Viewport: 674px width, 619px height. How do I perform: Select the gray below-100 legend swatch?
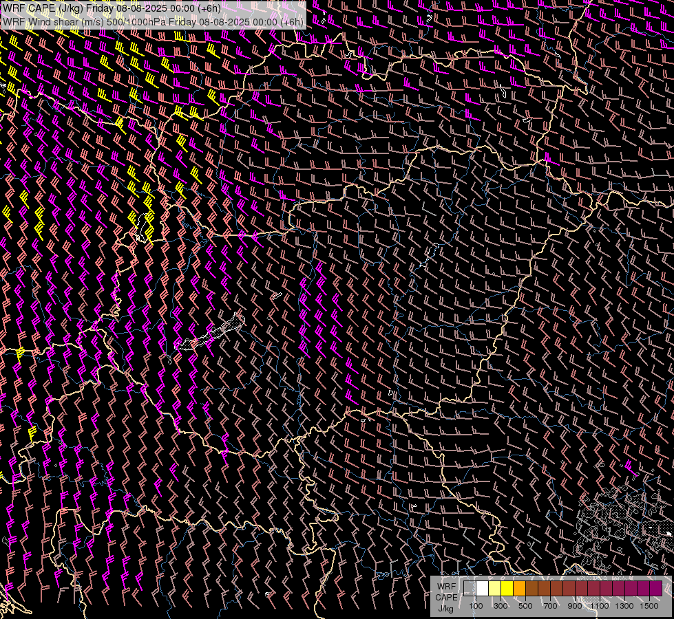pyautogui.click(x=470, y=589)
